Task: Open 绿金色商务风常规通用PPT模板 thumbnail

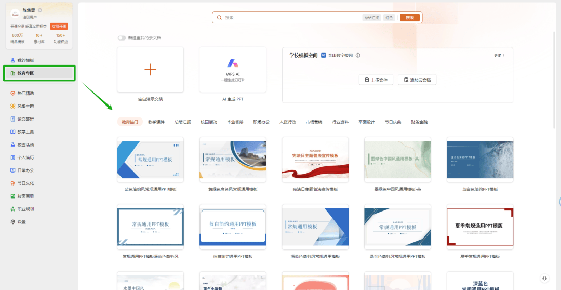Action: 397,227
